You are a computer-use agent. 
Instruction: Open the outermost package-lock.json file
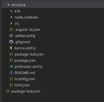[x=26, y=91]
